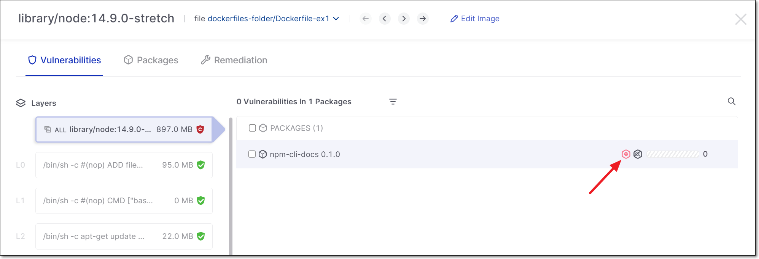Viewport: 759px width, 259px height.
Task: Click the L1 layer index label
Action: click(20, 201)
